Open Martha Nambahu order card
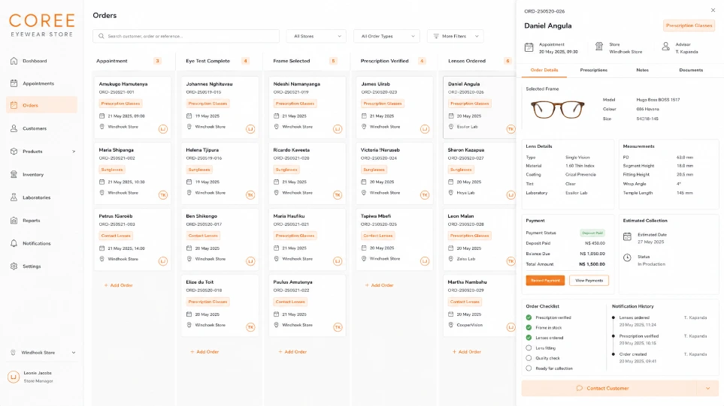This screenshot has height=406, width=724. [480, 305]
